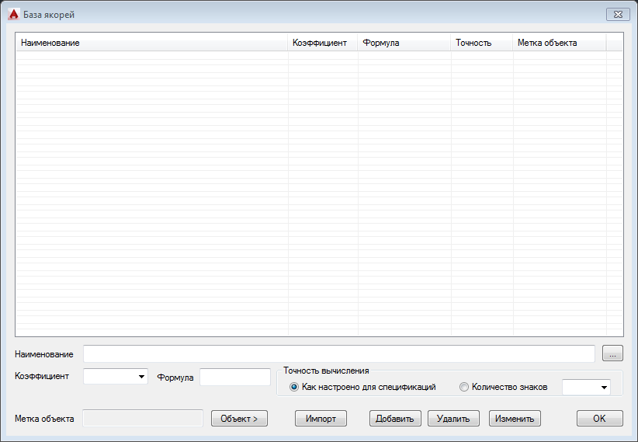The image size is (638, 442).
Task: Click the Удалить button
Action: click(453, 419)
